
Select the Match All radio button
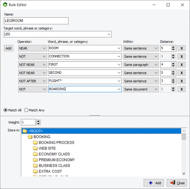[6, 110]
